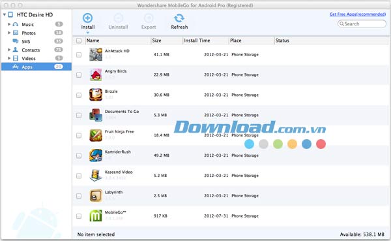Image resolution: width=391 pixels, height=241 pixels.
Task: Click the Labyrinth app icon
Action: pyautogui.click(x=96, y=196)
